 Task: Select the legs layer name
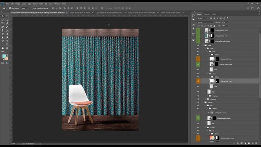click(x=213, y=92)
